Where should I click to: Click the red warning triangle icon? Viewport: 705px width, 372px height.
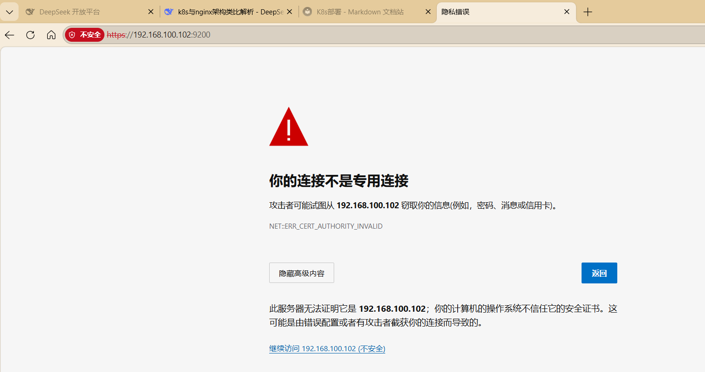pyautogui.click(x=289, y=127)
